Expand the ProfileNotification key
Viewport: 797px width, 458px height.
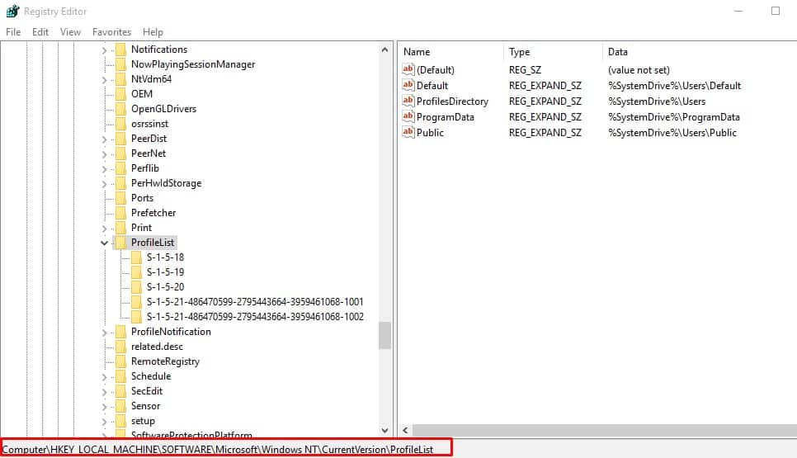(104, 333)
